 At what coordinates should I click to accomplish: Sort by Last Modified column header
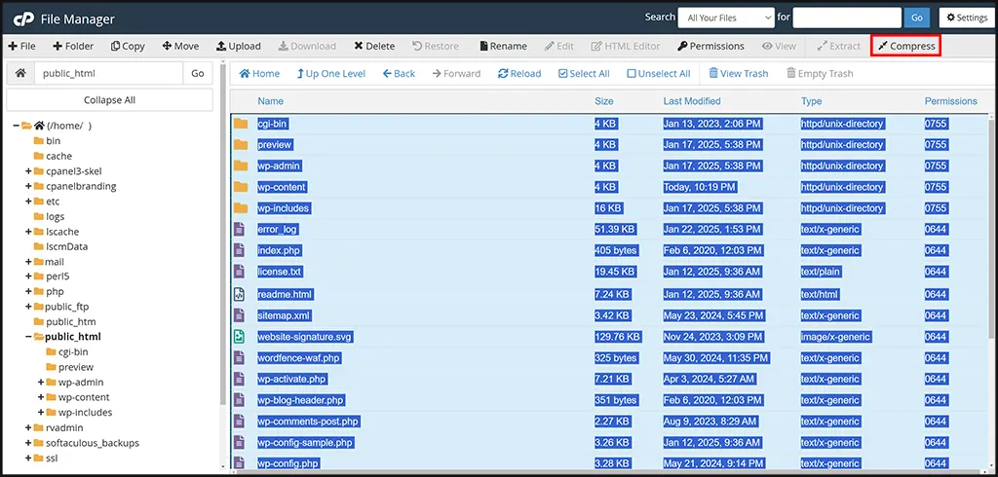tap(692, 101)
